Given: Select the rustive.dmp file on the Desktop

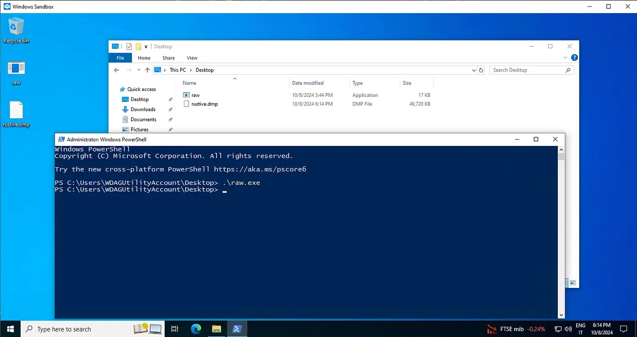Looking at the screenshot, I should pyautogui.click(x=16, y=109).
